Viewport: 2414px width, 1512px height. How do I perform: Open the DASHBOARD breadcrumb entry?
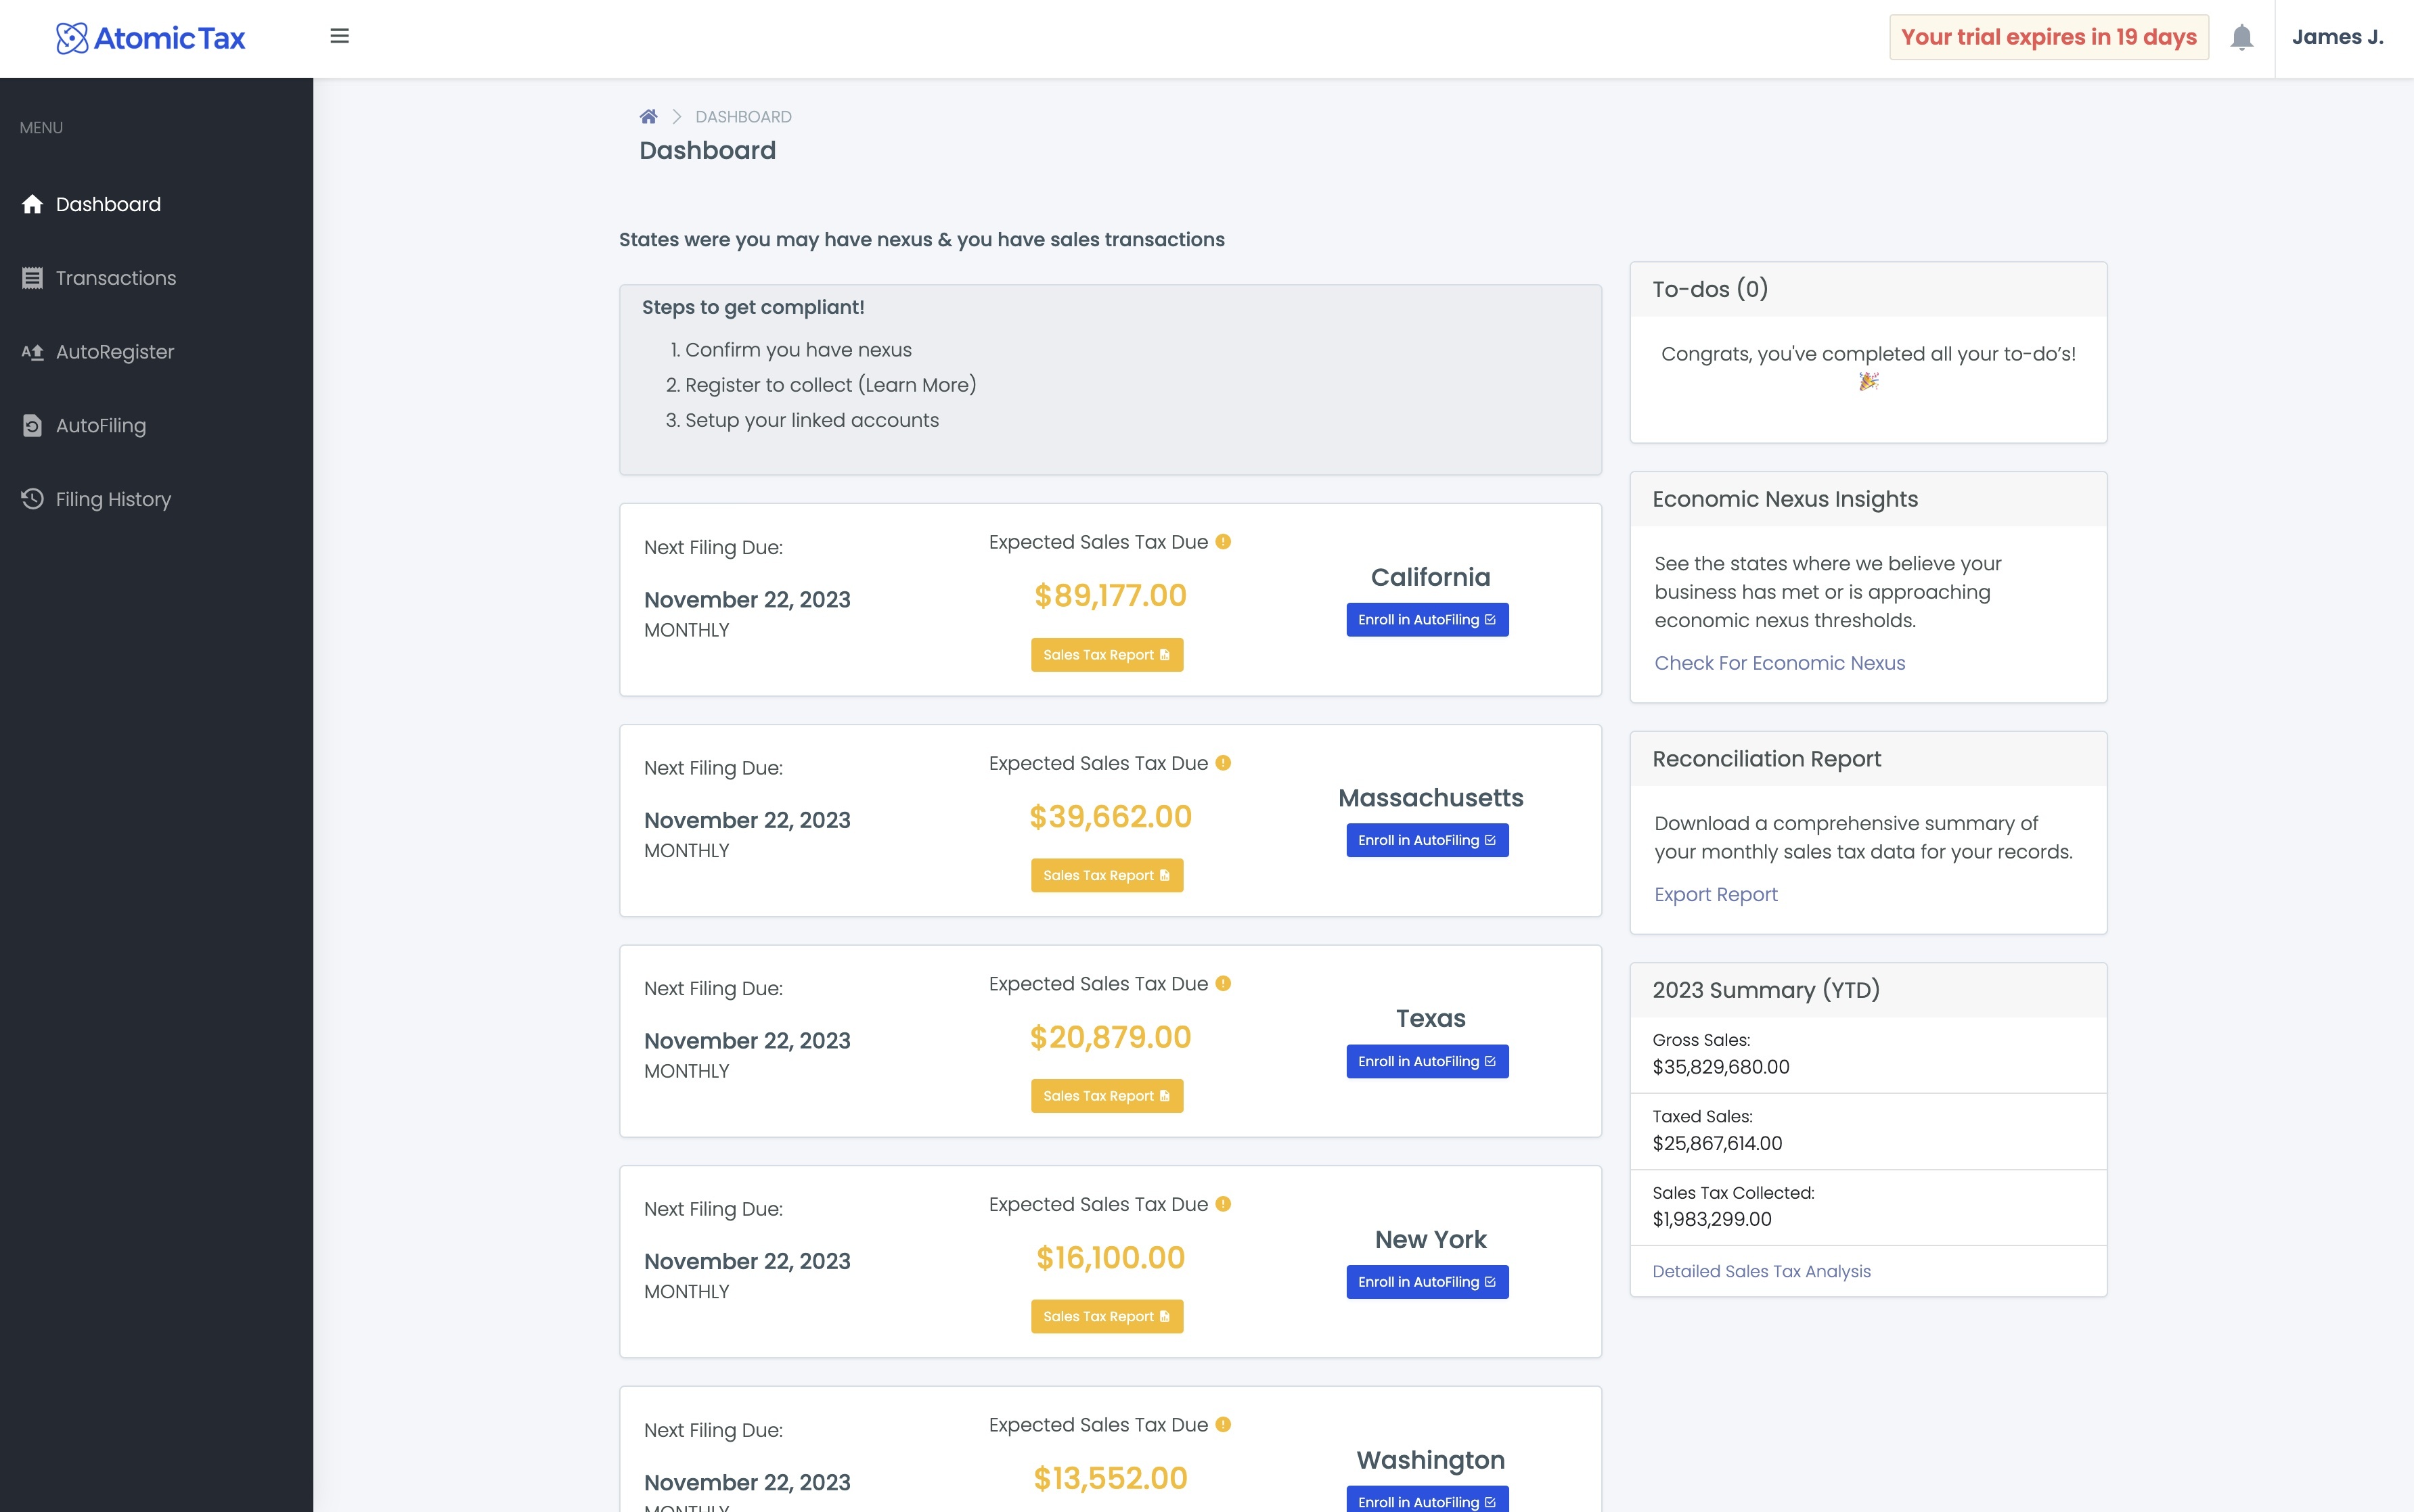pyautogui.click(x=742, y=116)
